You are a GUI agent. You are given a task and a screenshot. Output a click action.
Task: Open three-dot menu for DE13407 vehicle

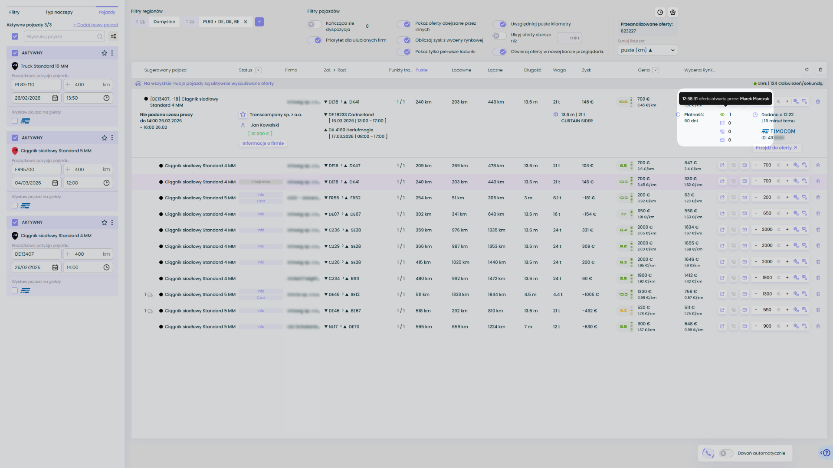pyautogui.click(x=112, y=222)
